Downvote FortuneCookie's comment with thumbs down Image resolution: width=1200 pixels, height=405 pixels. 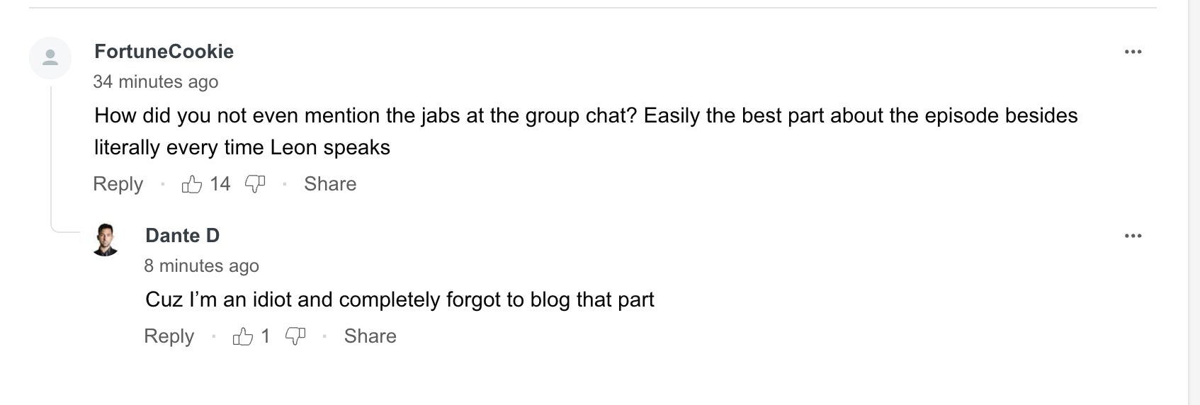(255, 184)
